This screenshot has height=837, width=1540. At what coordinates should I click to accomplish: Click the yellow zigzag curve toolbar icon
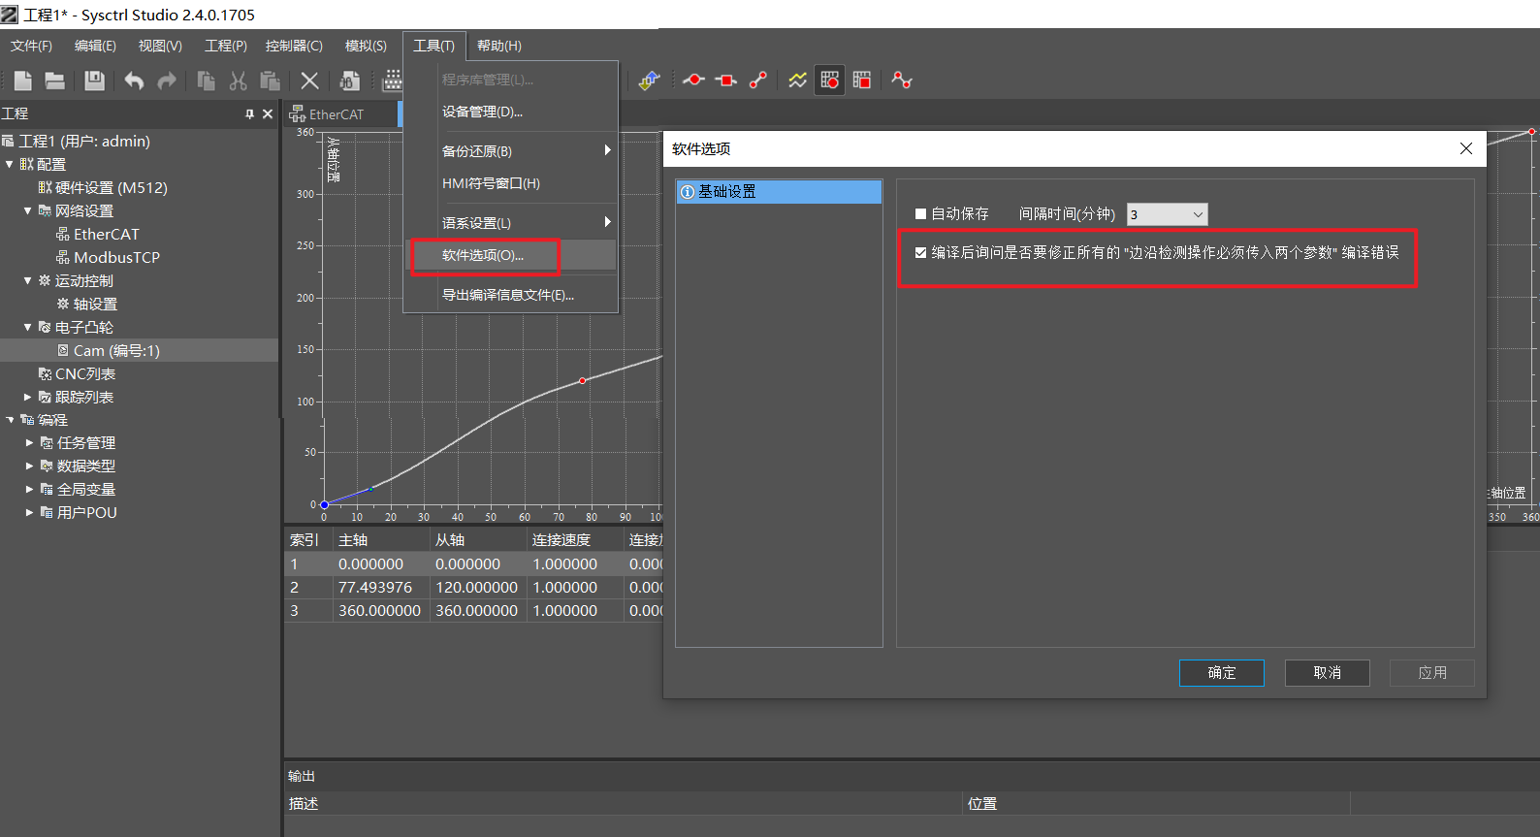797,80
